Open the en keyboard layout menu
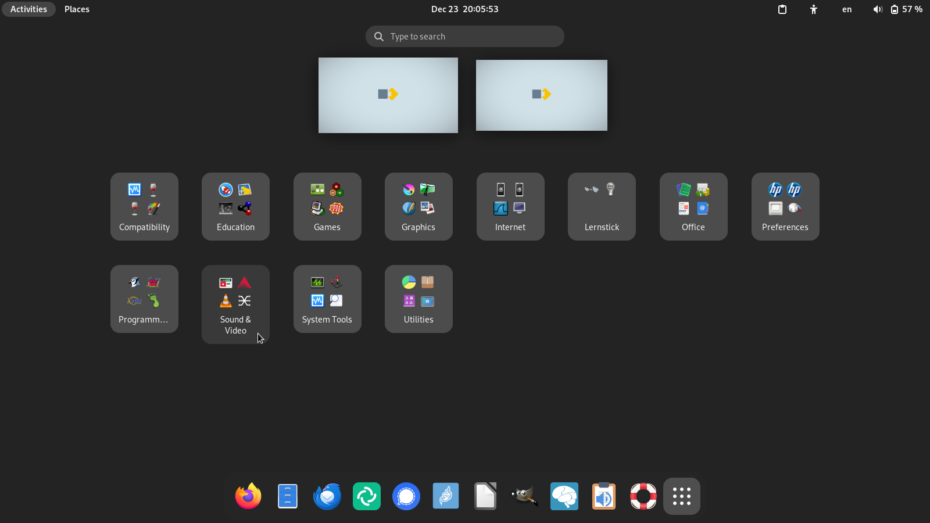Image resolution: width=930 pixels, height=523 pixels. pos(847,9)
